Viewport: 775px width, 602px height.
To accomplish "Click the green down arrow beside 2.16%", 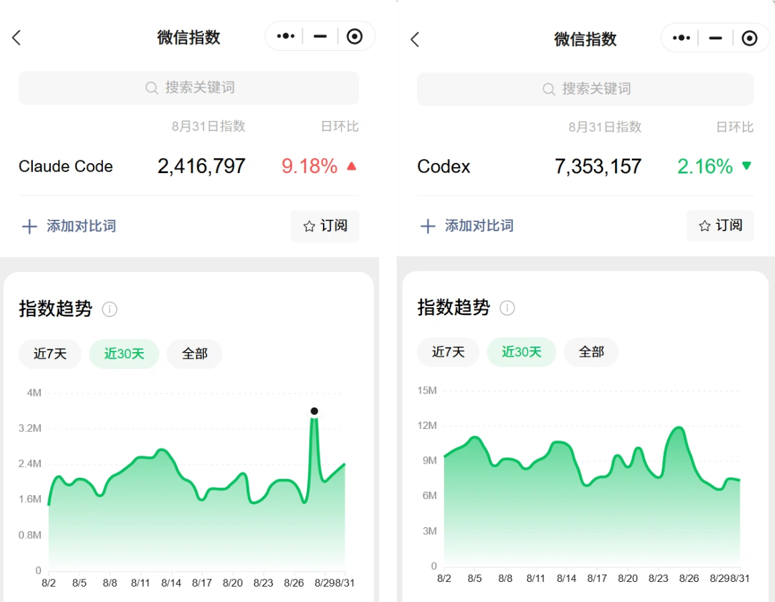I will point(747,166).
